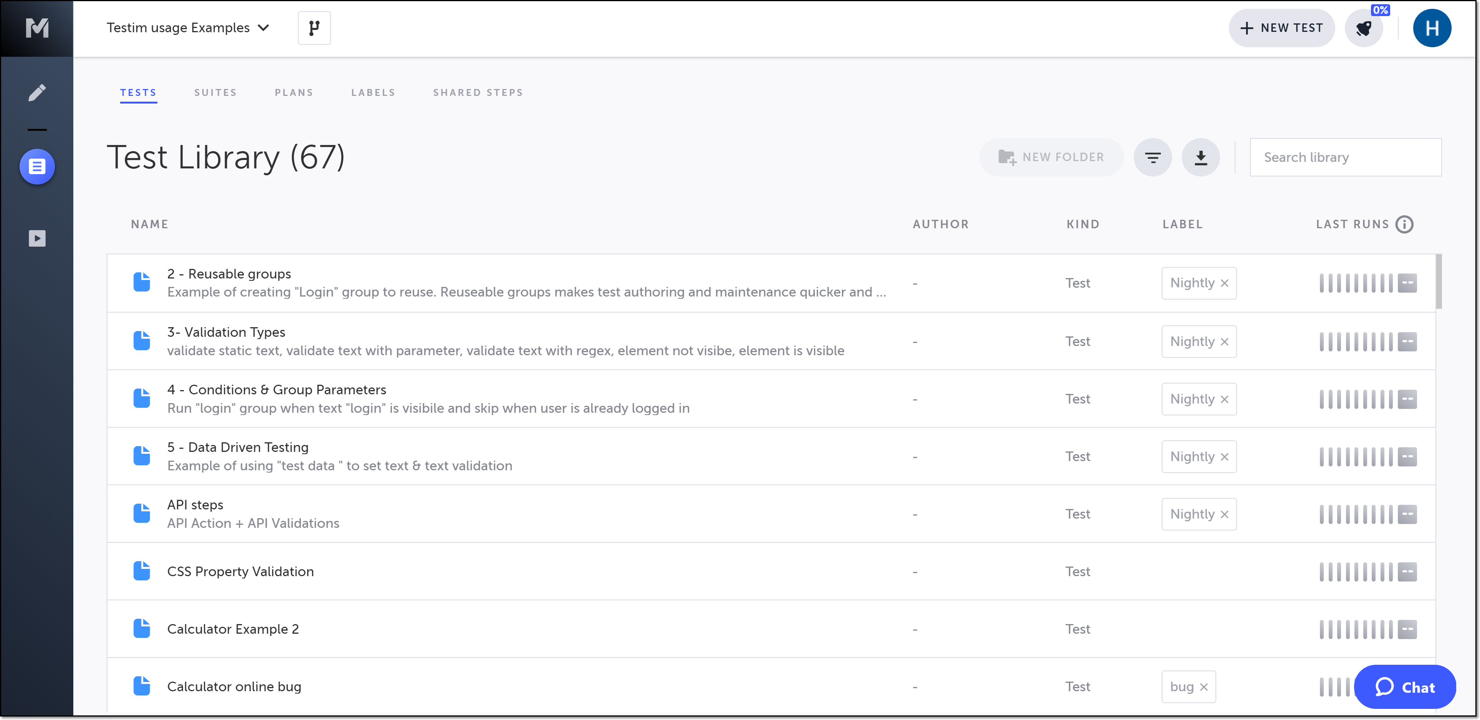Screen dimensions: 1480x720
Task: Click last runs bars for CSS Property Validation
Action: [1356, 572]
